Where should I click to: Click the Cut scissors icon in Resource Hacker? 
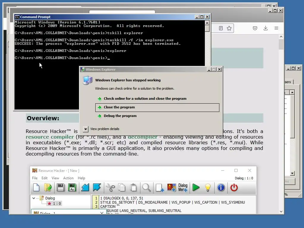[x=110, y=188]
